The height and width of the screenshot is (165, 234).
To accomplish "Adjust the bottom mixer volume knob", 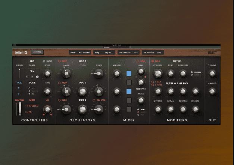I will [x=117, y=109].
